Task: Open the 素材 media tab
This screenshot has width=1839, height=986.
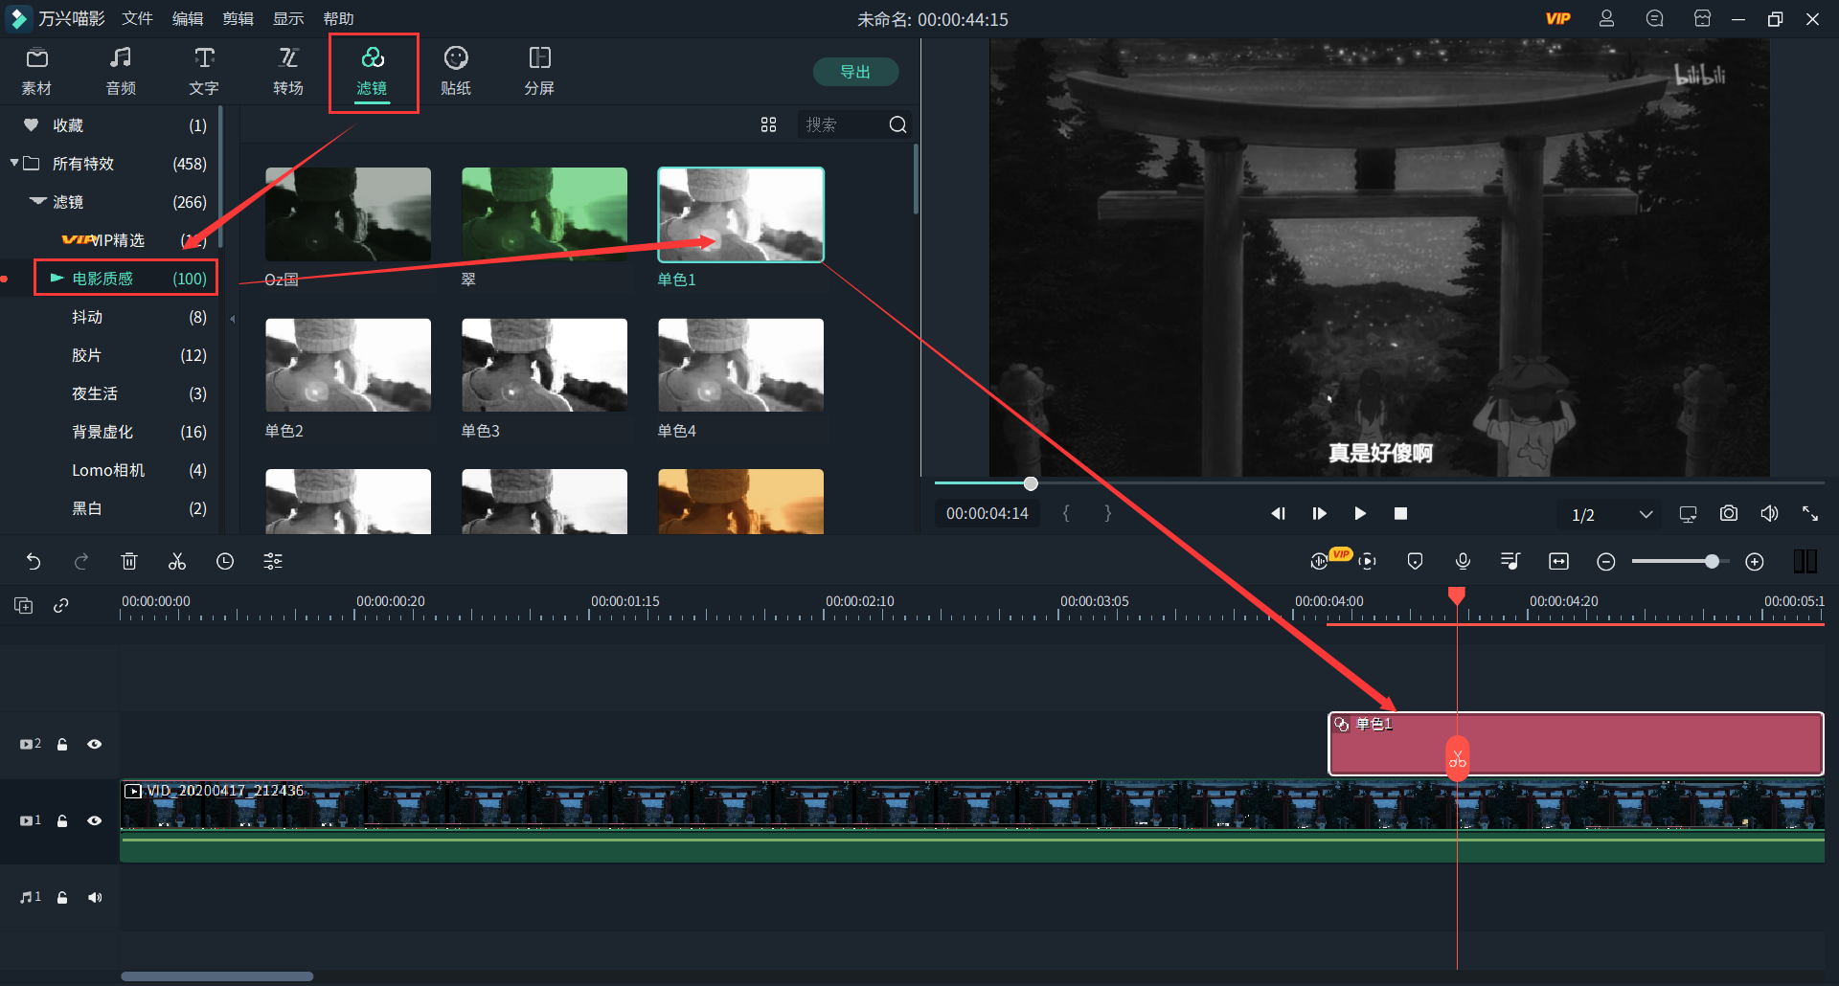Action: (x=36, y=72)
